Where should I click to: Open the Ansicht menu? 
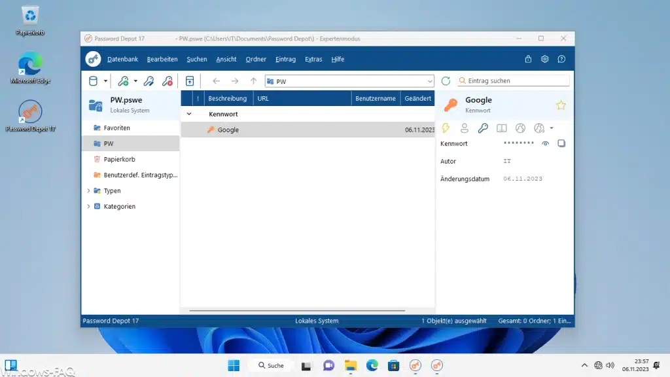point(226,59)
